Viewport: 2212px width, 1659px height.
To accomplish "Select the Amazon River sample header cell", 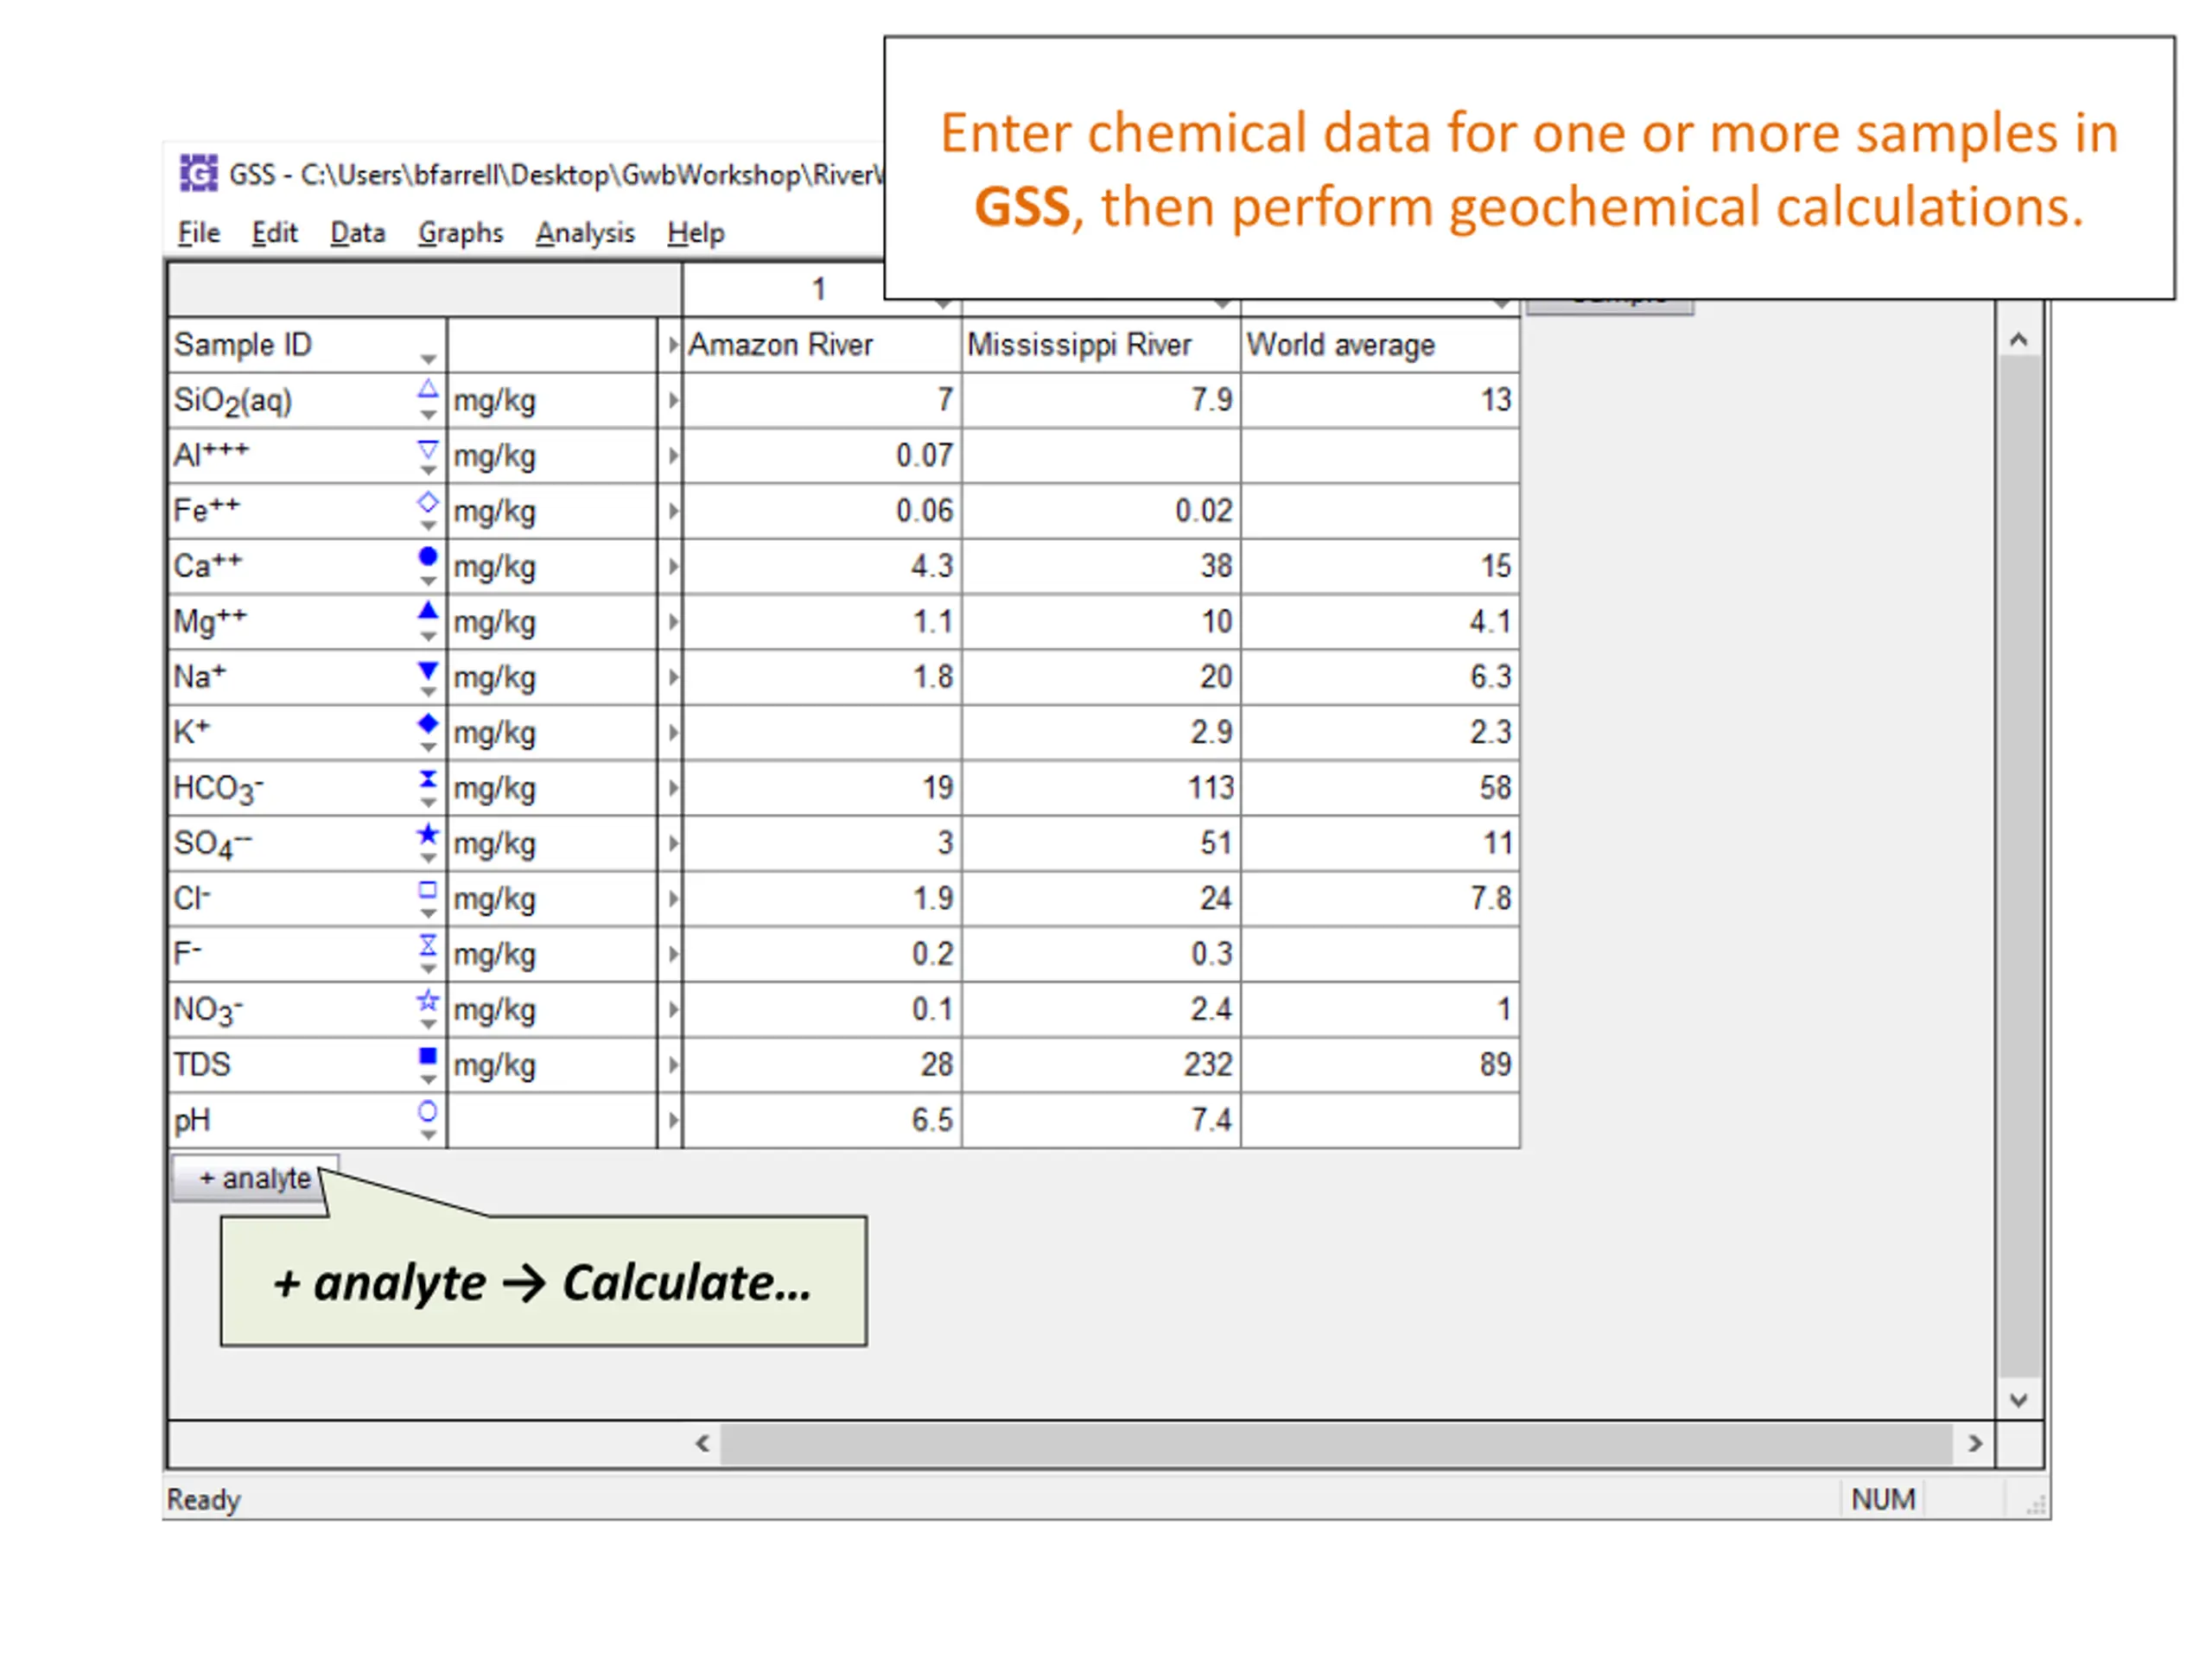I will [x=821, y=345].
